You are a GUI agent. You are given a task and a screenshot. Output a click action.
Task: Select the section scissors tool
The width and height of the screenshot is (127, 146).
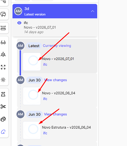click(x=3, y=107)
